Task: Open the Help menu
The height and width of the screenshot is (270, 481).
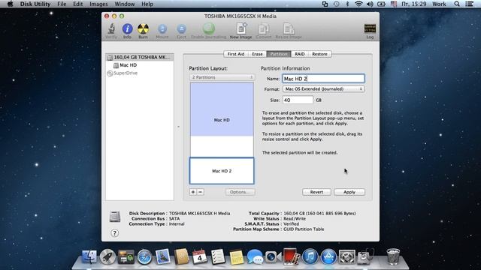Action: coord(147,4)
